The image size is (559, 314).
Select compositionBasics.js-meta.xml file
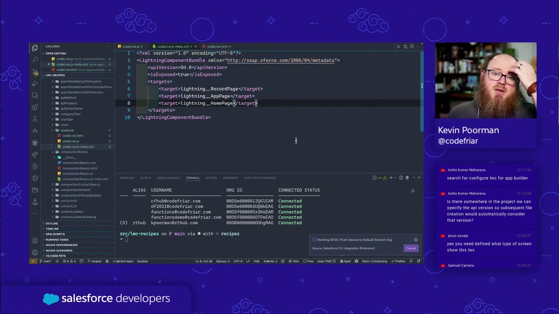(x=85, y=179)
